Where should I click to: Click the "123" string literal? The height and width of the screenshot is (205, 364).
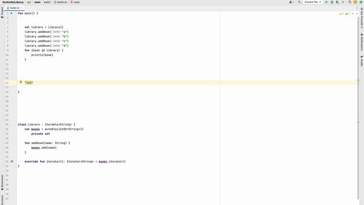[x=29, y=83]
